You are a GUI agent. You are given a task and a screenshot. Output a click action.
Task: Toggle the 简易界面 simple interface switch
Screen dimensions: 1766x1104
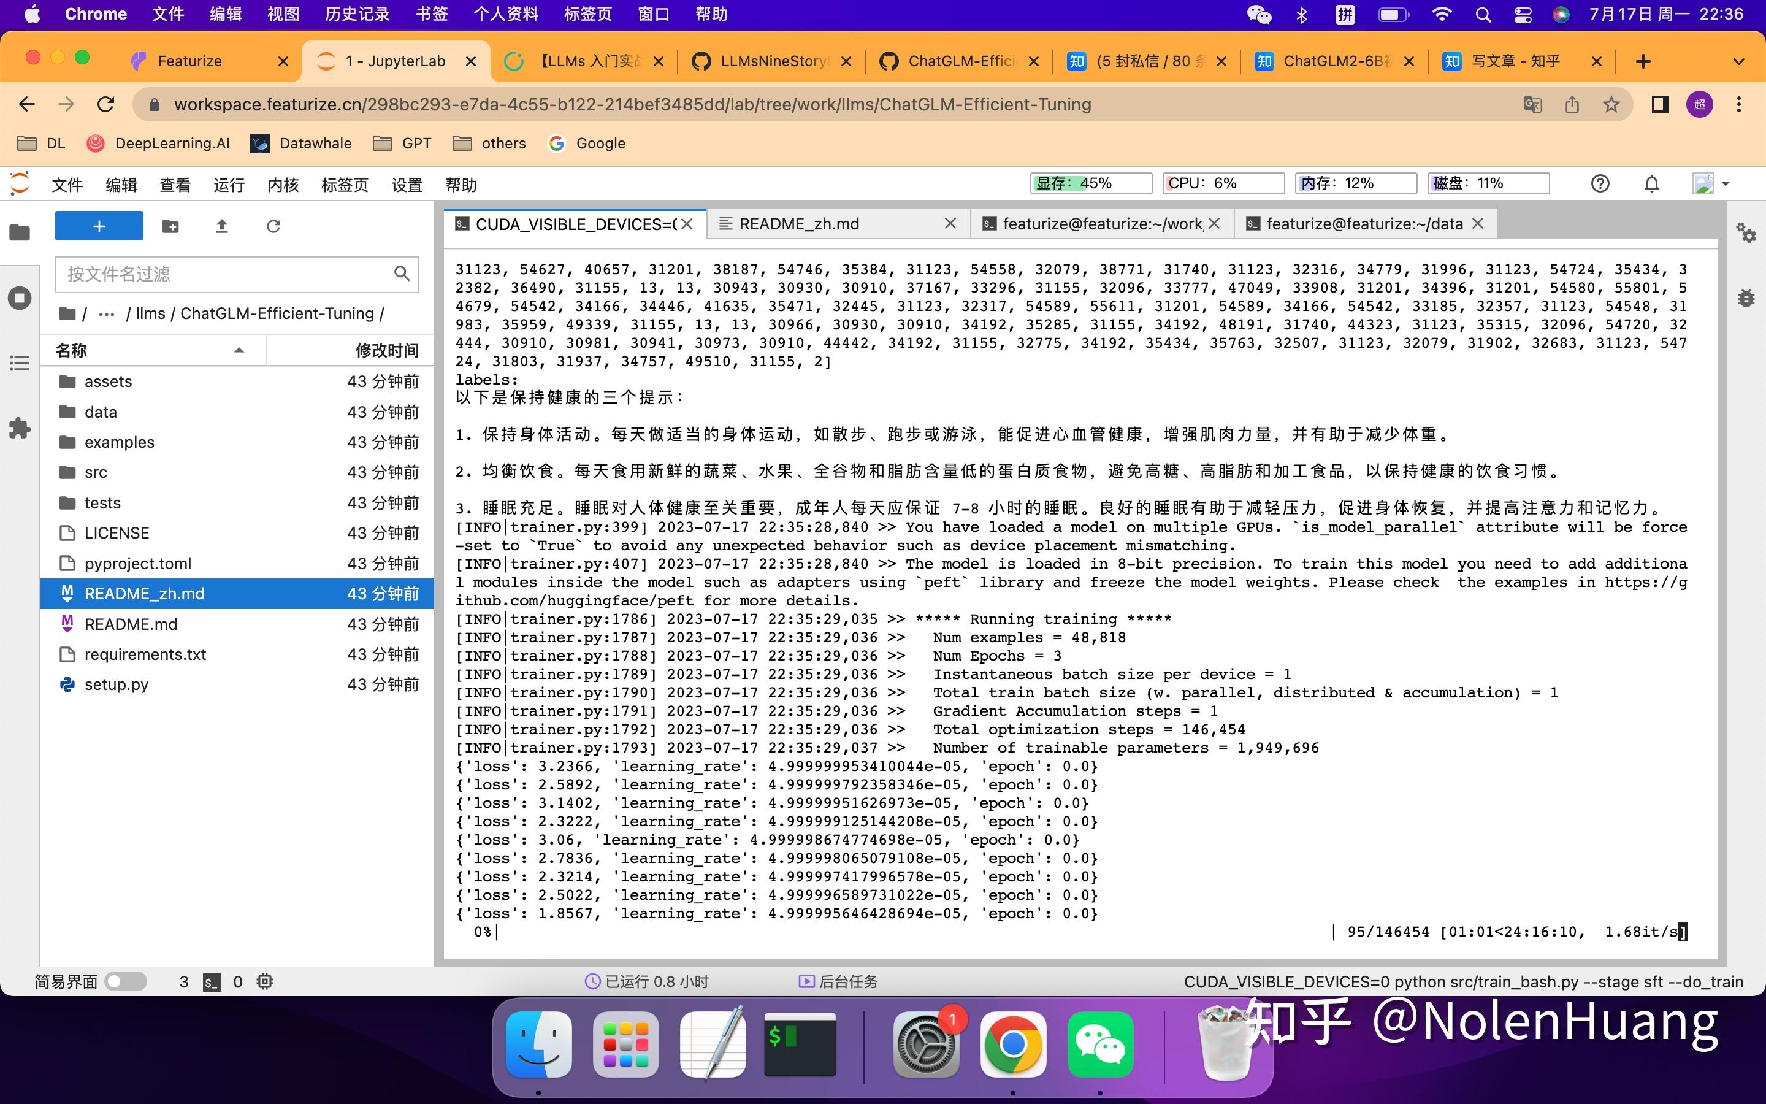(126, 982)
